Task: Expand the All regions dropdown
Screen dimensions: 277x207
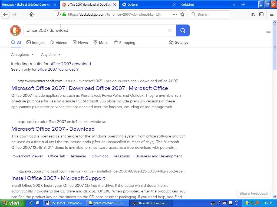Action: [x=22, y=54]
